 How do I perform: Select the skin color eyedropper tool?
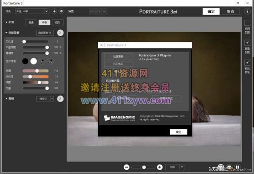(x=42, y=61)
